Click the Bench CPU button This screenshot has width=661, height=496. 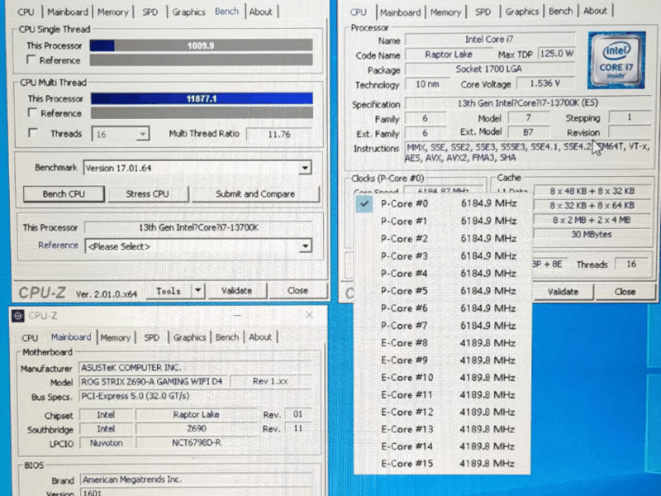point(64,194)
